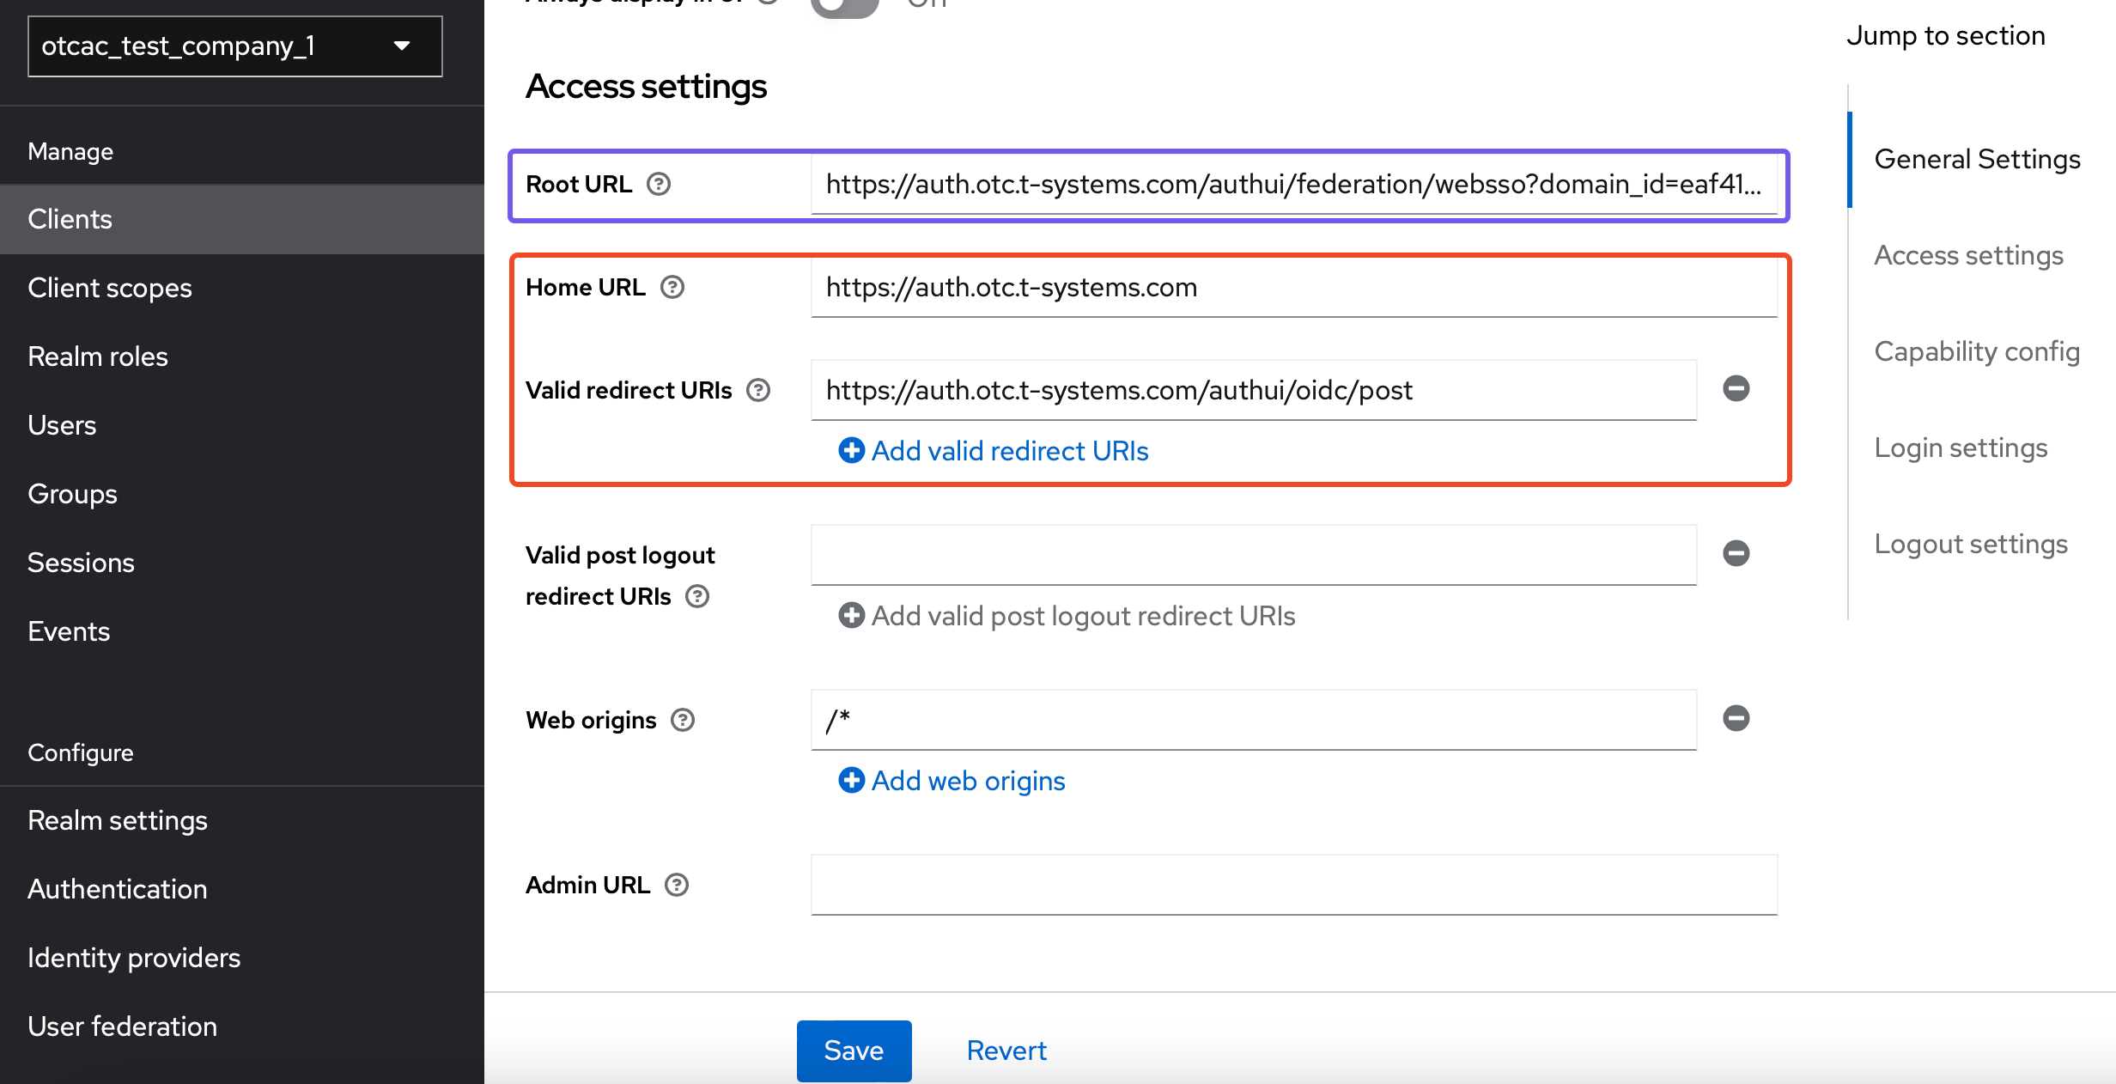Click the Save button
The width and height of the screenshot is (2116, 1084).
[854, 1050]
